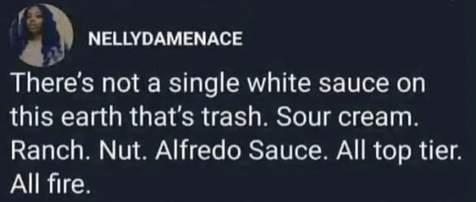Click the word "on" ending the first line

tap(411, 84)
